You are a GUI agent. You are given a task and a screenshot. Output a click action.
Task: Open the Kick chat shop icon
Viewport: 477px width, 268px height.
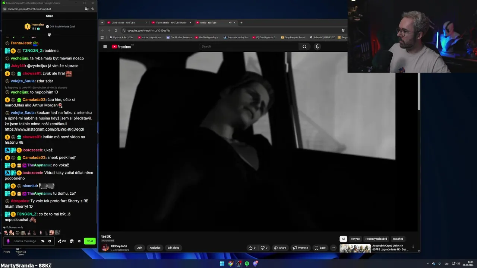point(72,241)
